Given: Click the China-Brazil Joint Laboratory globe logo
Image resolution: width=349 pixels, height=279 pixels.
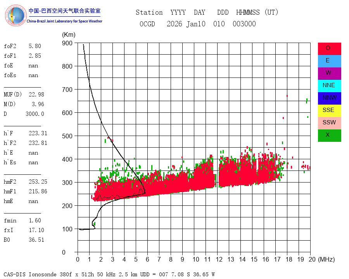Looking at the screenshot, I should pos(16,15).
